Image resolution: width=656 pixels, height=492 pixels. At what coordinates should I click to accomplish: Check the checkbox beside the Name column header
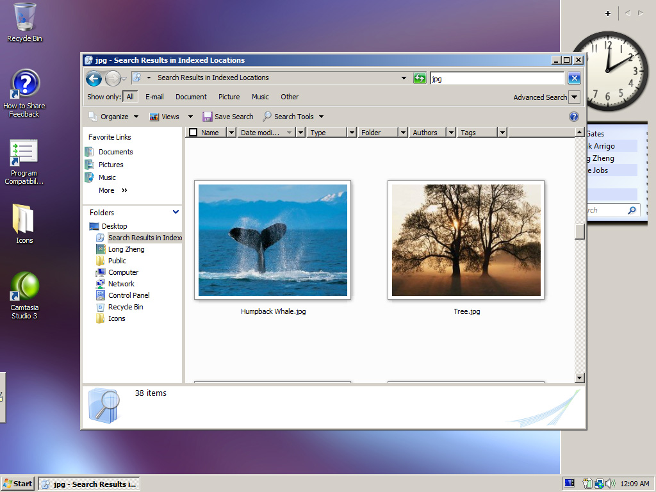click(193, 132)
